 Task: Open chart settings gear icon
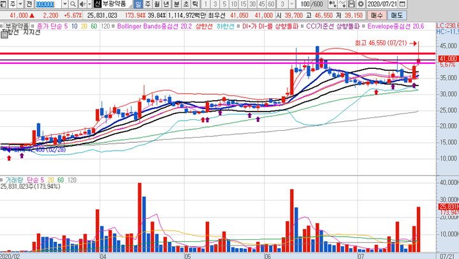tap(361, 4)
